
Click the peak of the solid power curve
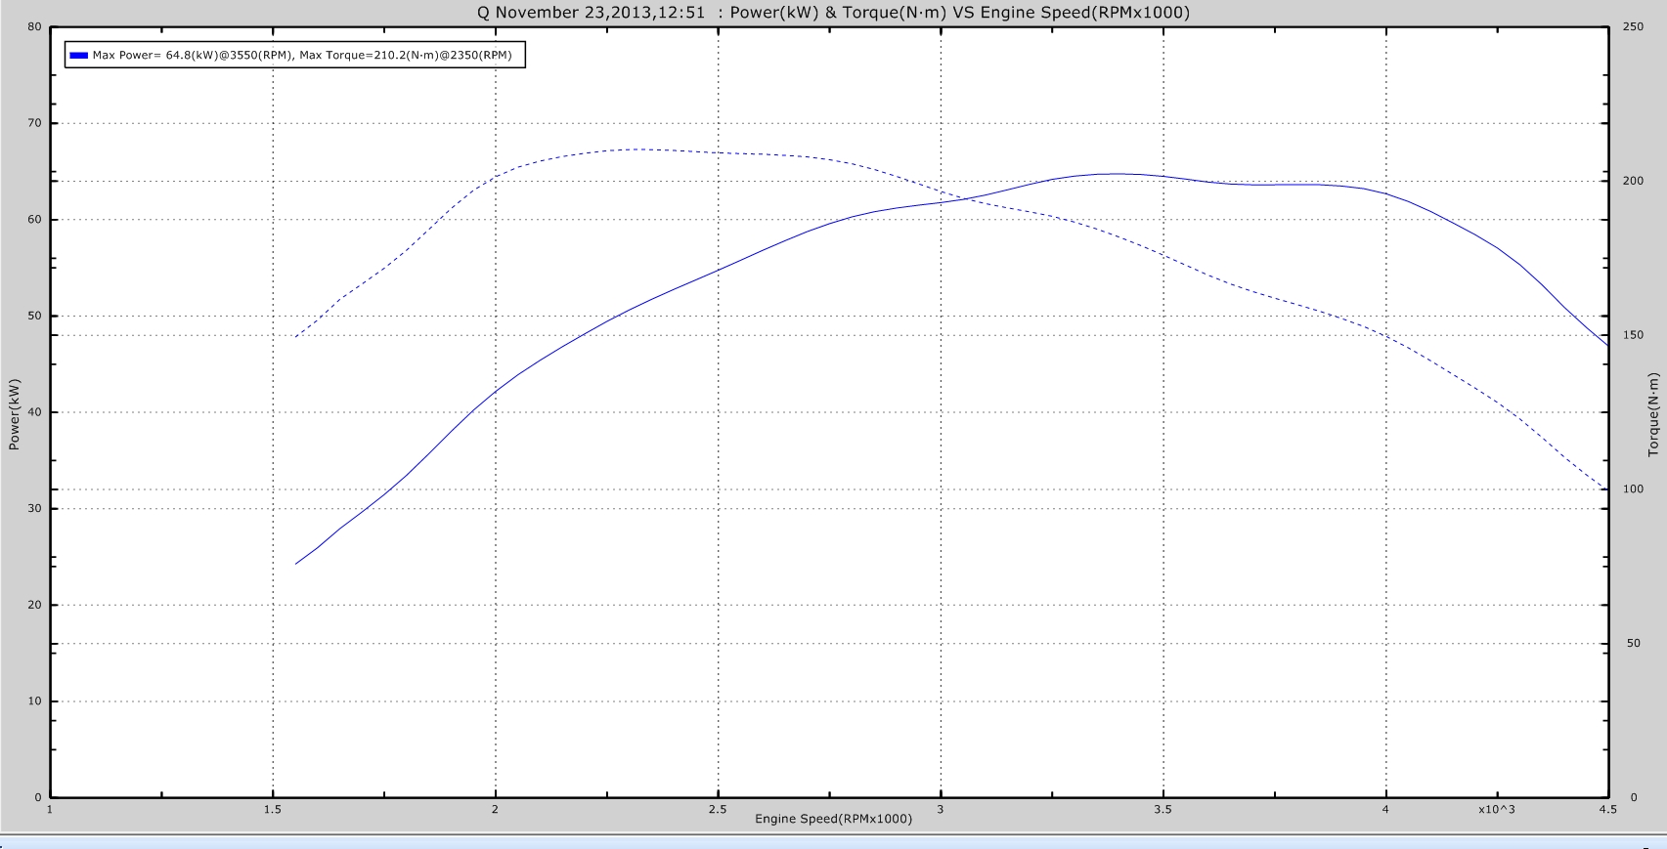click(1115, 174)
